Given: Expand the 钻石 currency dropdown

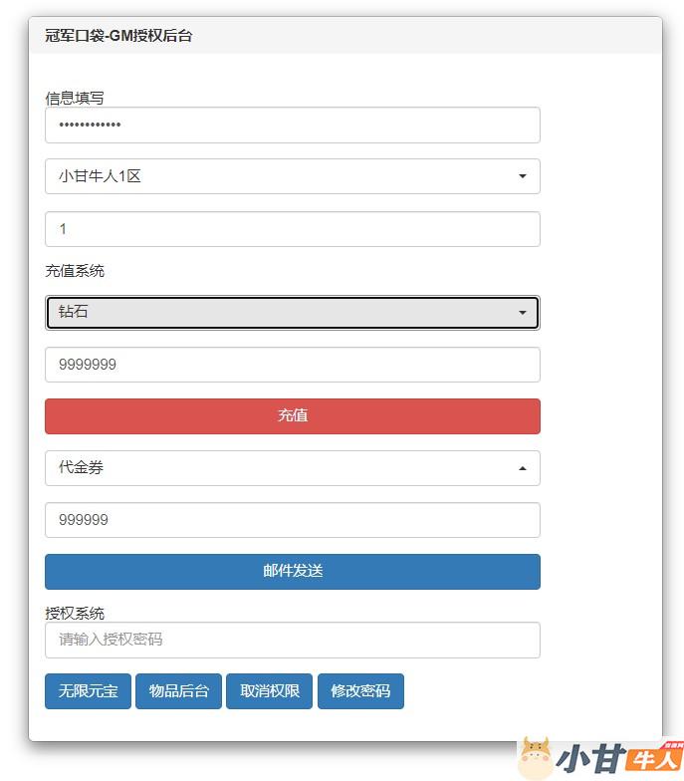Looking at the screenshot, I should tap(292, 313).
